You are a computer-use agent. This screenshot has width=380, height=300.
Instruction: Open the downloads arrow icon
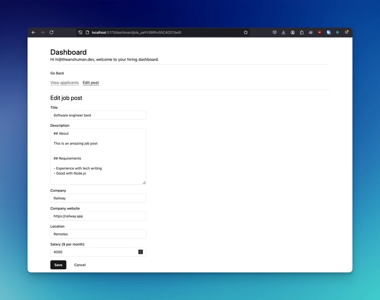(284, 33)
